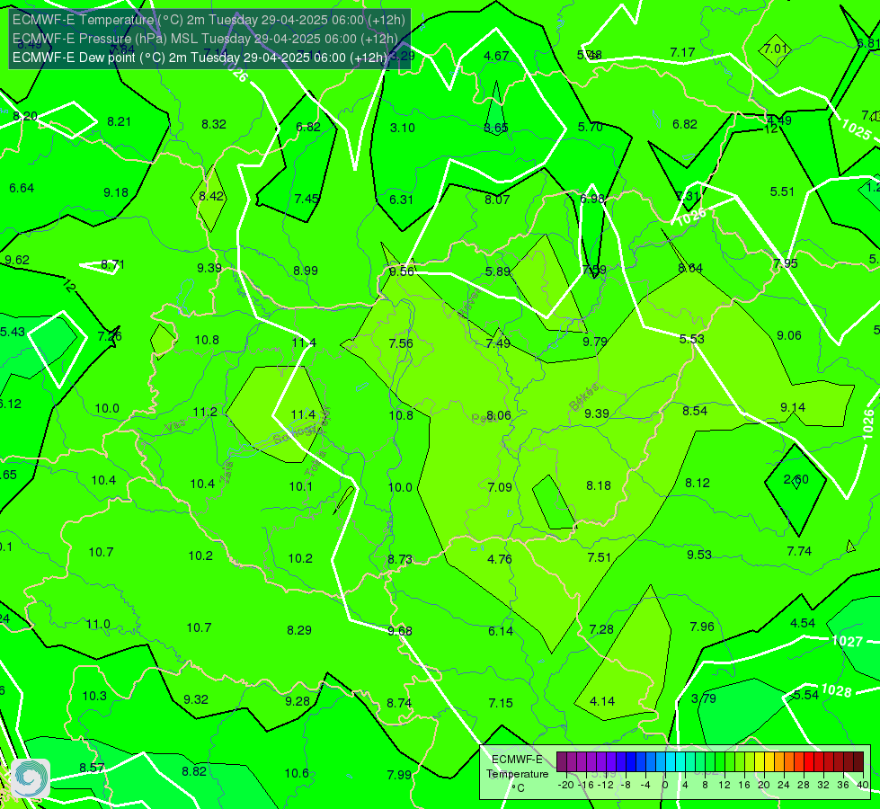Click the Vas county label
Viewport: 880px width, 809px height.
[175, 426]
